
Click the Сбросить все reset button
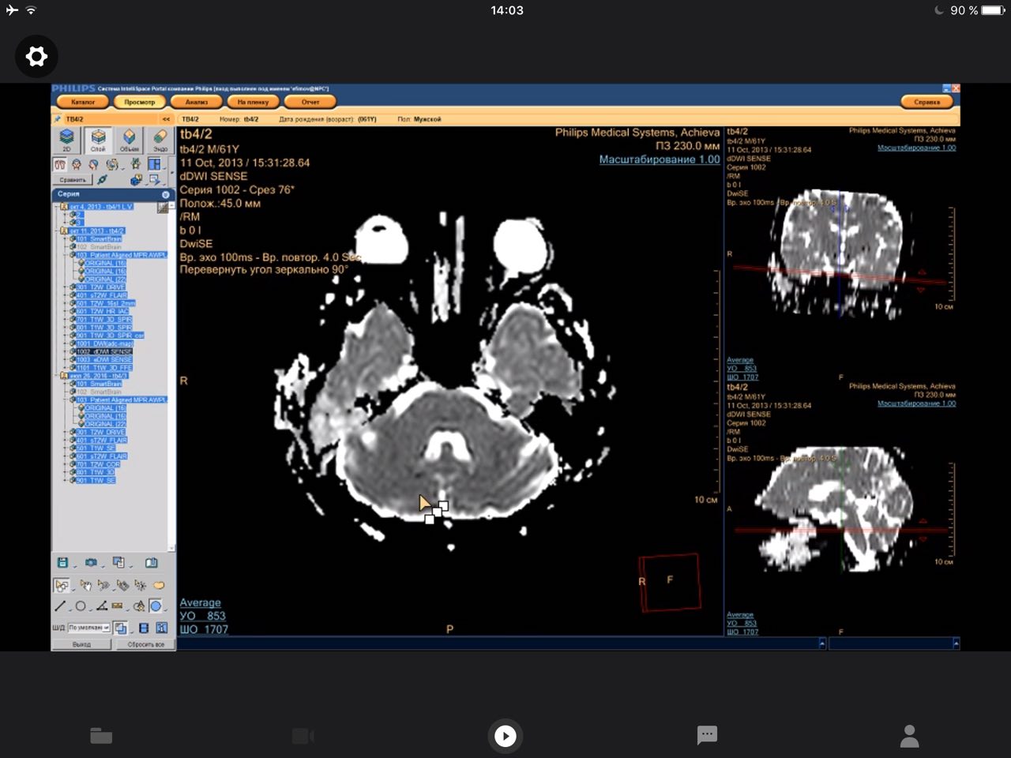pyautogui.click(x=145, y=644)
